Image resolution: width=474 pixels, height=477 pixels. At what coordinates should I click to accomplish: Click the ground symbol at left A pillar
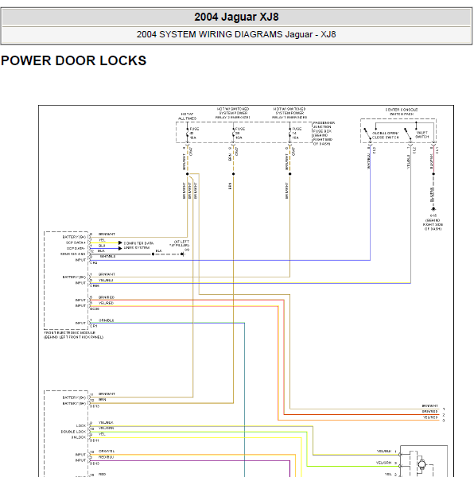click(183, 254)
